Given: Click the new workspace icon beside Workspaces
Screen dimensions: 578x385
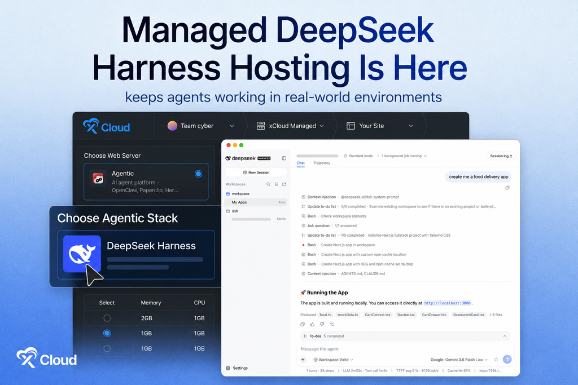Looking at the screenshot, I should coord(284,184).
